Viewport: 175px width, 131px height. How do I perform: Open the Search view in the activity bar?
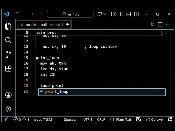point(8,40)
